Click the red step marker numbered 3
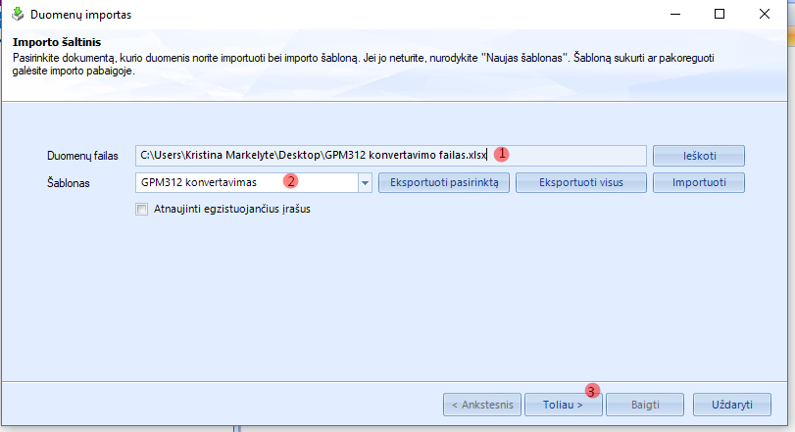 point(591,389)
